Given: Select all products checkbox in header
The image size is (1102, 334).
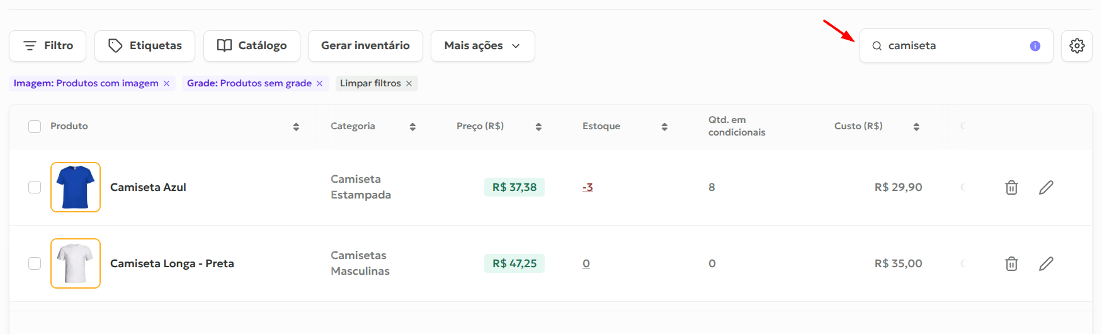Looking at the screenshot, I should 35,126.
